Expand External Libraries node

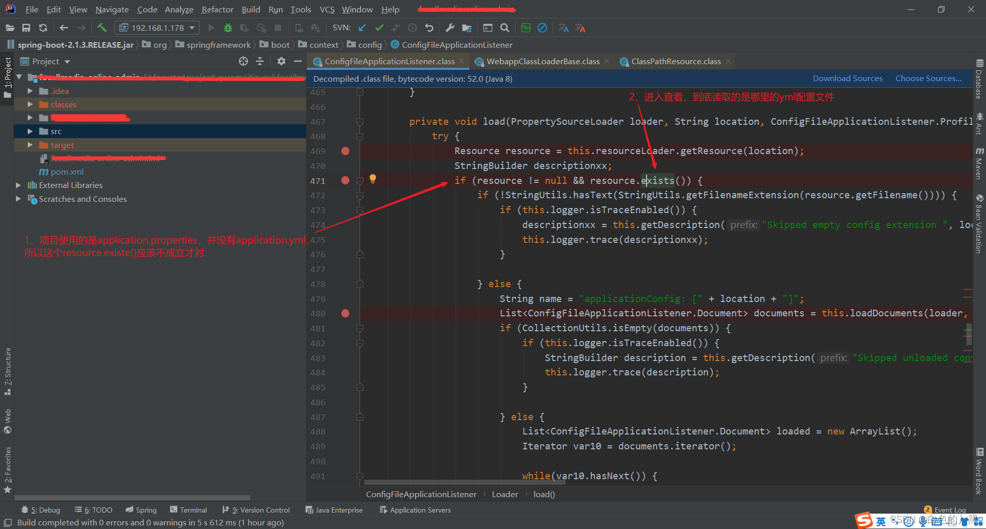(18, 185)
